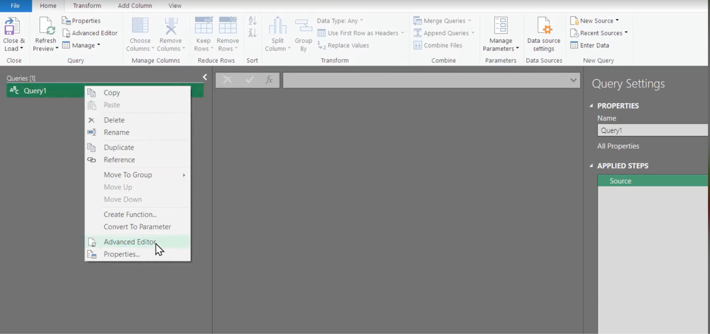Click the query Name input field
The height and width of the screenshot is (334, 710).
coord(652,130)
